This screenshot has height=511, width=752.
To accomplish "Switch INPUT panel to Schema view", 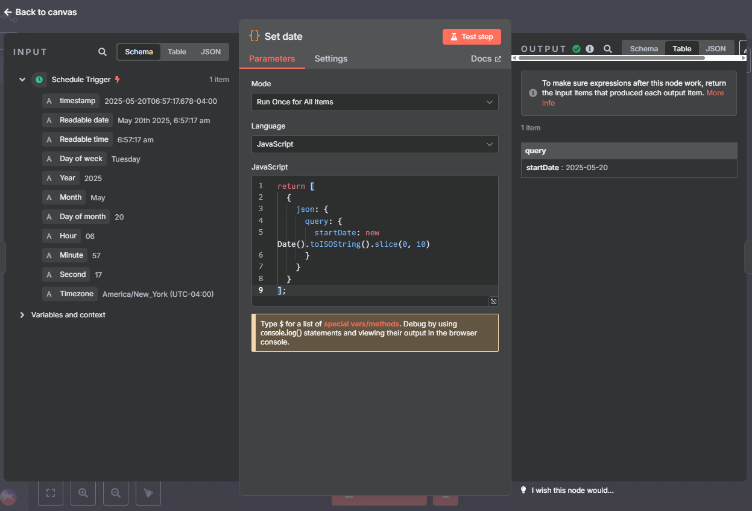I will click(x=139, y=52).
